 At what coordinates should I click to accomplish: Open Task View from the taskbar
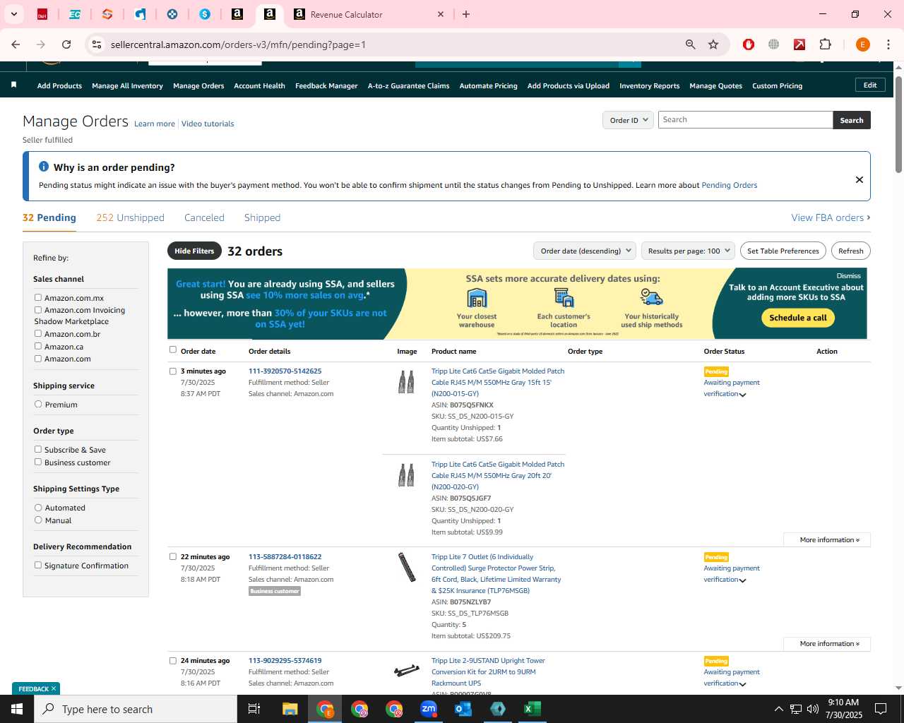[x=254, y=709]
